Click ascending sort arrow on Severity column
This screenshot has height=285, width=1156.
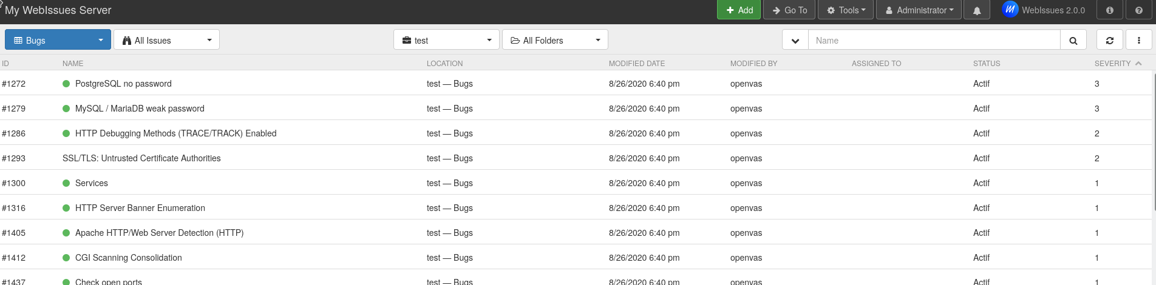click(x=1138, y=64)
